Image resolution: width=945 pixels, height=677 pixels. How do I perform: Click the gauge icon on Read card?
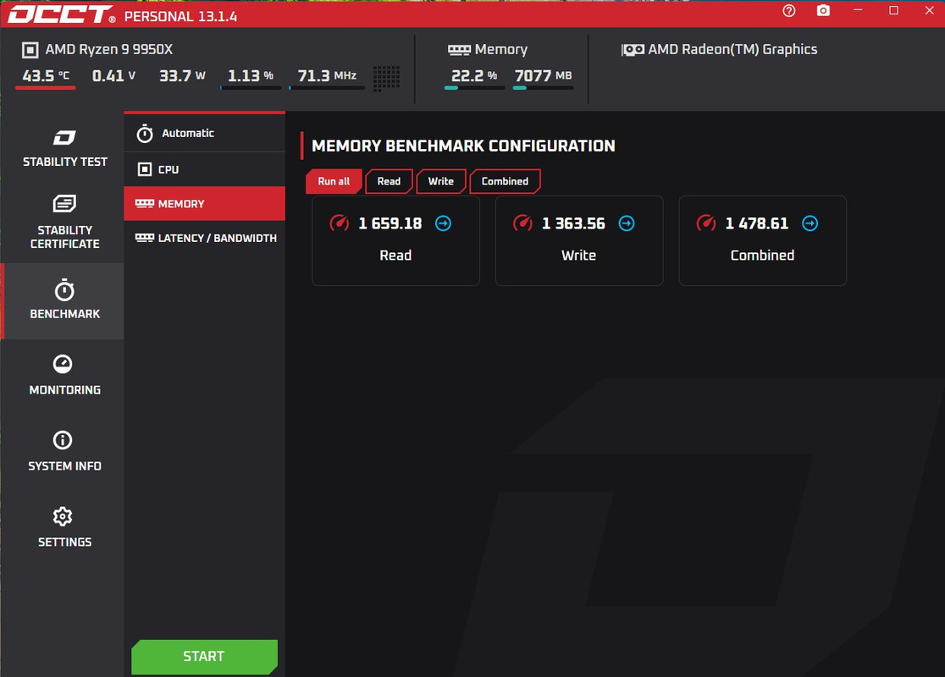point(340,223)
